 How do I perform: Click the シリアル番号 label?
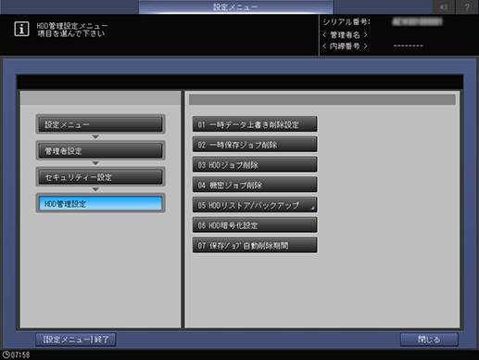pos(347,21)
